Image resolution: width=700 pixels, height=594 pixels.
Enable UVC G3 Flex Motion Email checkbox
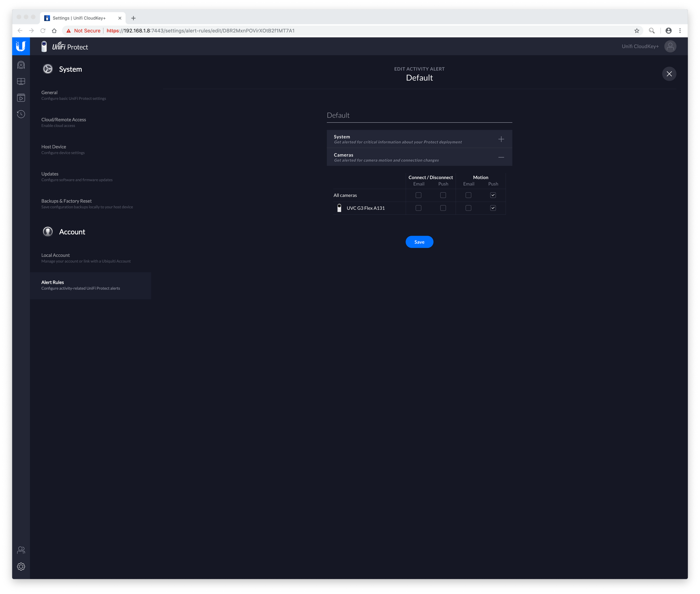468,208
